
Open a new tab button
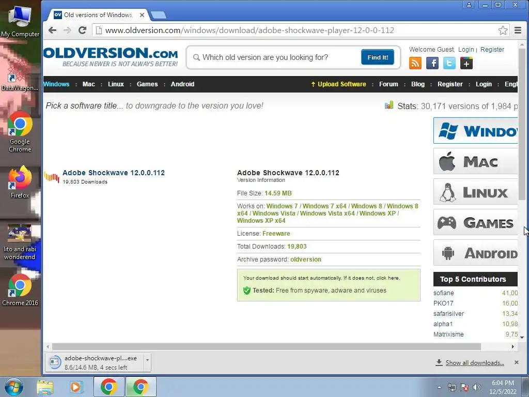click(158, 15)
